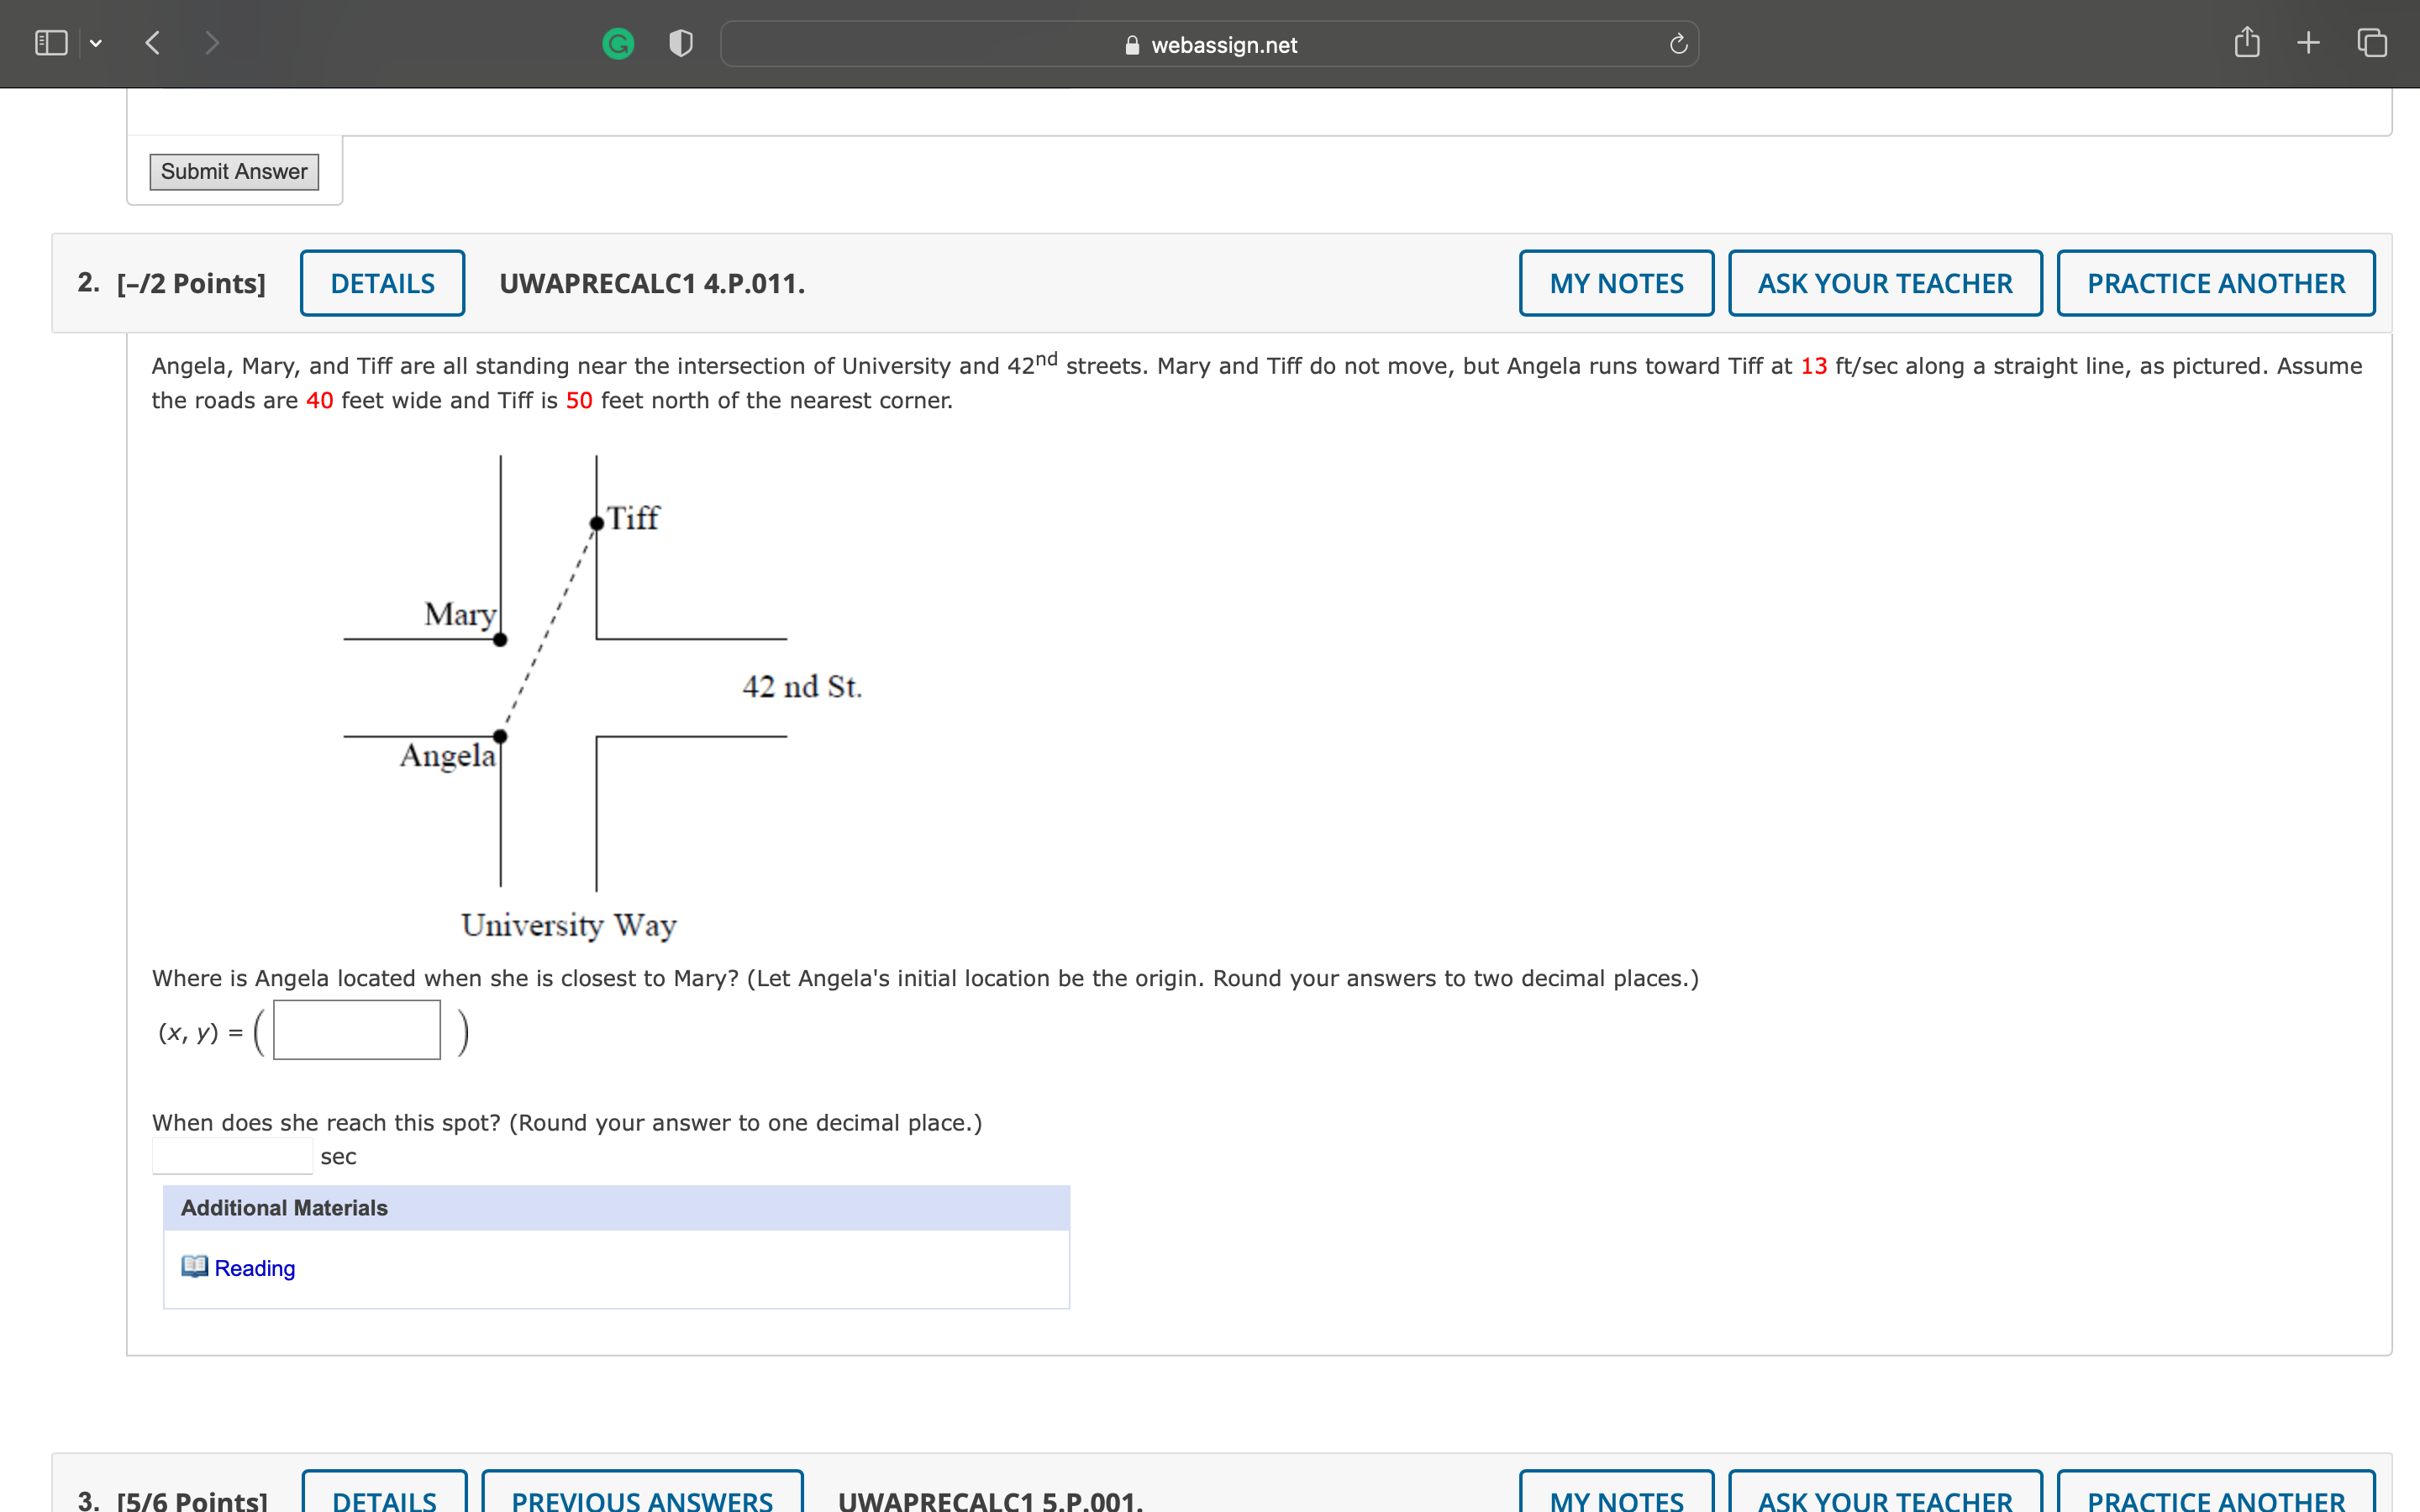
Task: Click ASK YOUR TEACHER for question 2
Action: [x=1884, y=283]
